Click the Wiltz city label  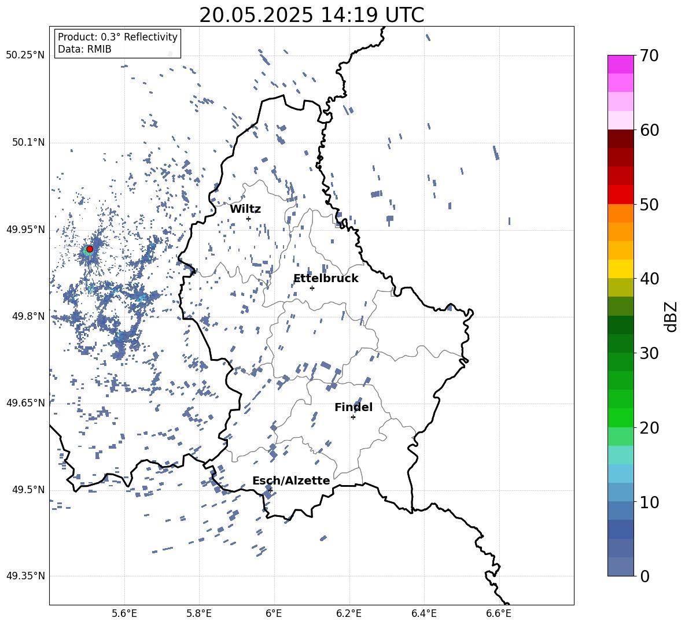click(245, 209)
